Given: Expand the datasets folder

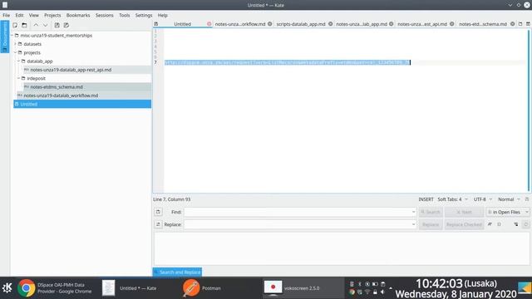Looking at the screenshot, I should pos(15,44).
